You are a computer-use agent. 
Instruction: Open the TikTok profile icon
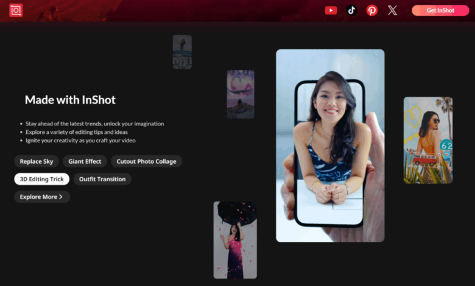tap(351, 10)
